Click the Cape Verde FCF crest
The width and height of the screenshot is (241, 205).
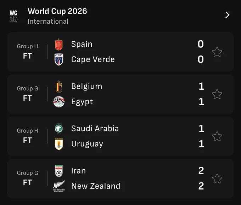(x=59, y=59)
